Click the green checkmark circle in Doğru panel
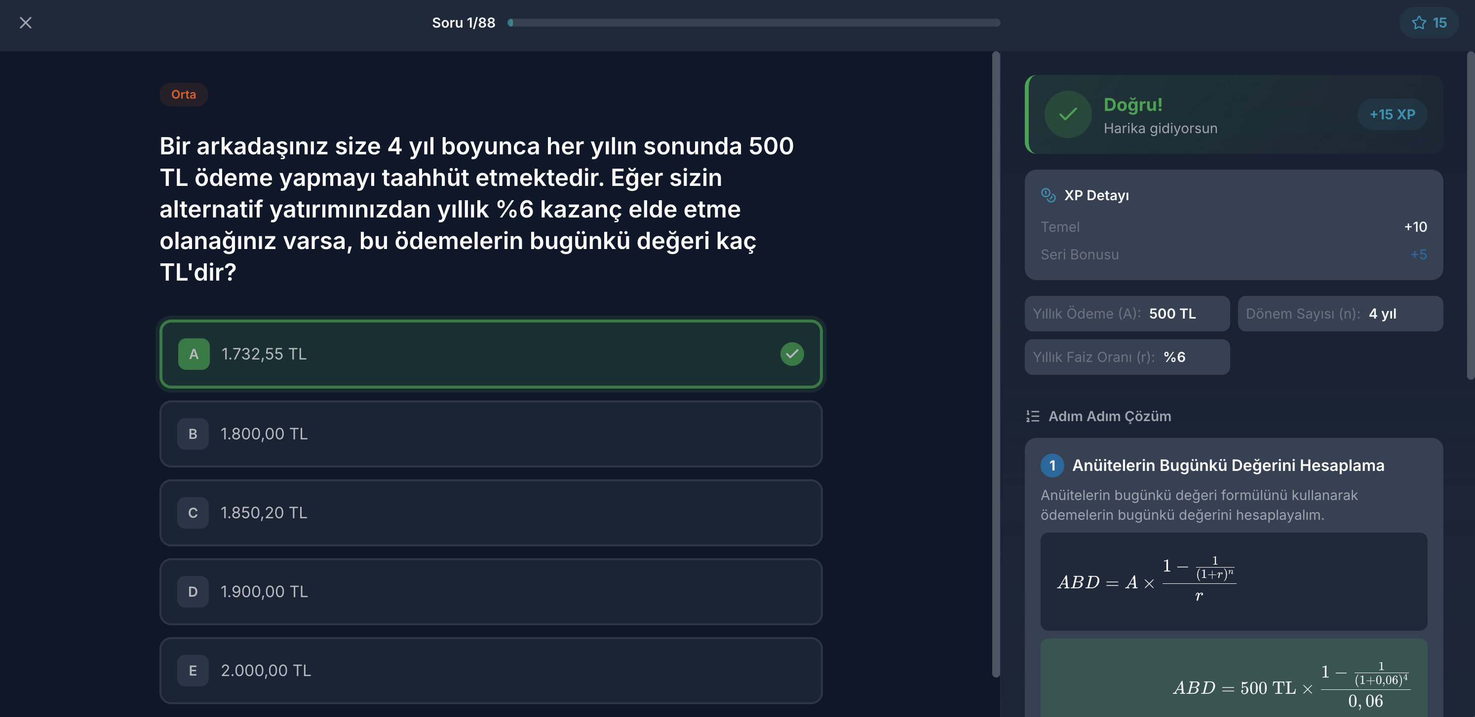1475x717 pixels. [x=1067, y=114]
